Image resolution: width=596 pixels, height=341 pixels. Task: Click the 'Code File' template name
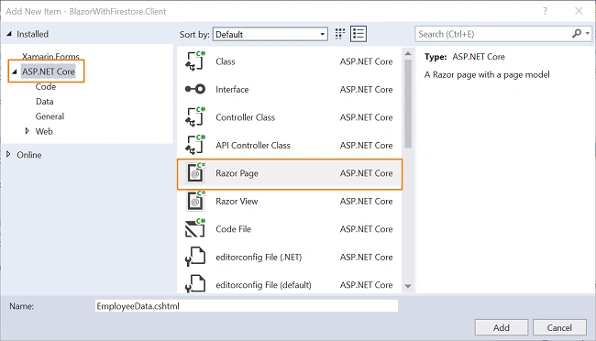coord(234,229)
